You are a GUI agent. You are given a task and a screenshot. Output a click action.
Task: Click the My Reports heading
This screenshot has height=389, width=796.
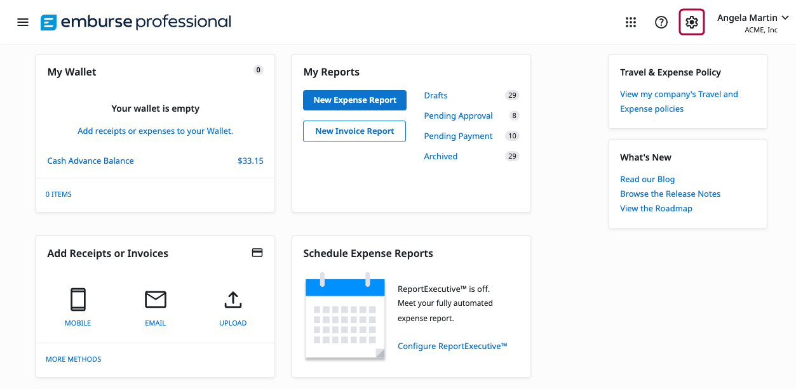pos(332,72)
